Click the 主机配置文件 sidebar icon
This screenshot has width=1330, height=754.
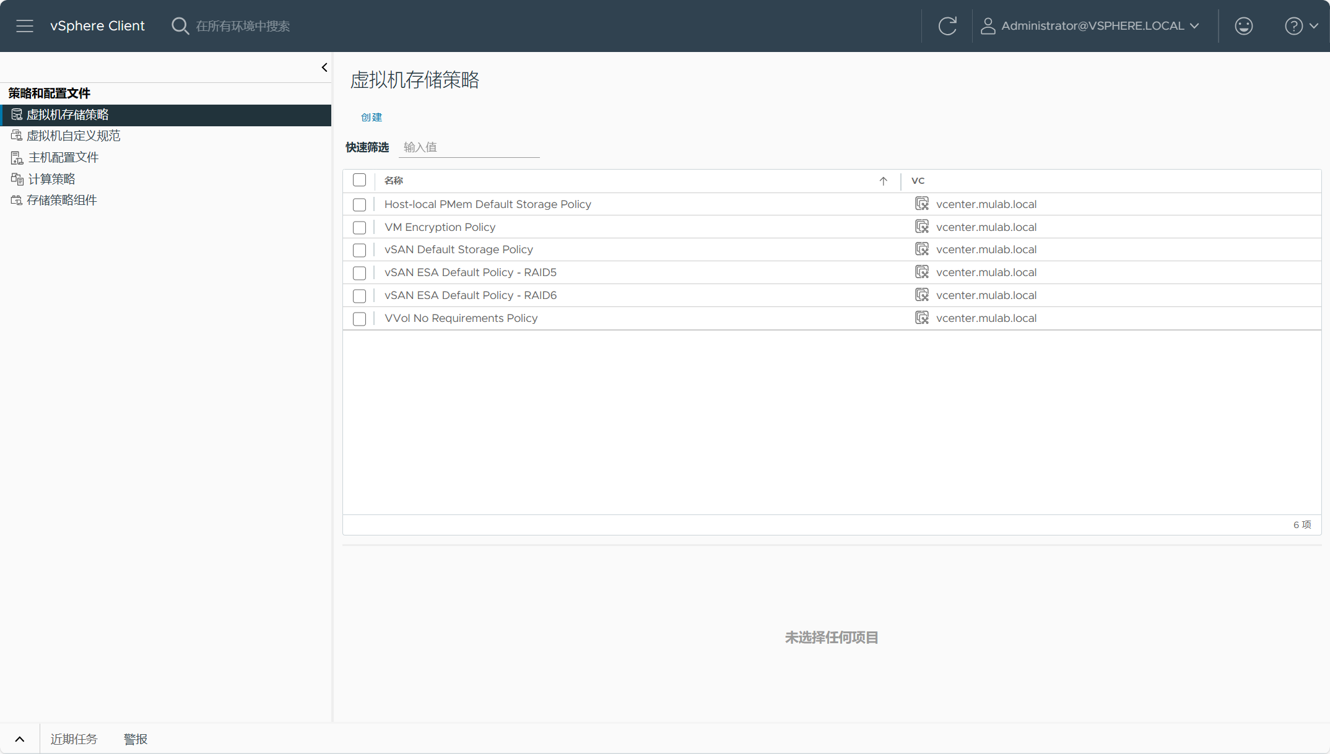point(17,157)
